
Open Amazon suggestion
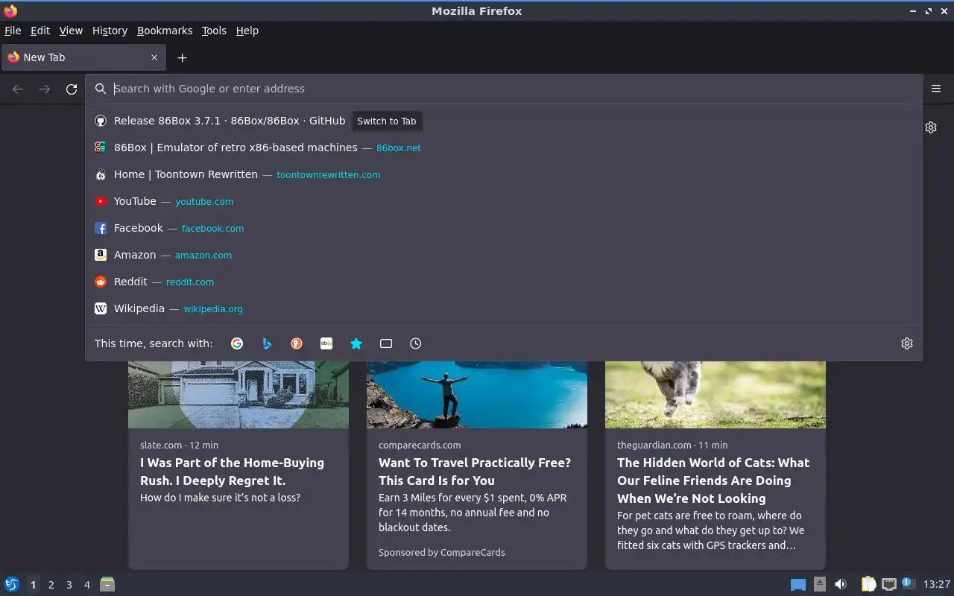pos(504,255)
